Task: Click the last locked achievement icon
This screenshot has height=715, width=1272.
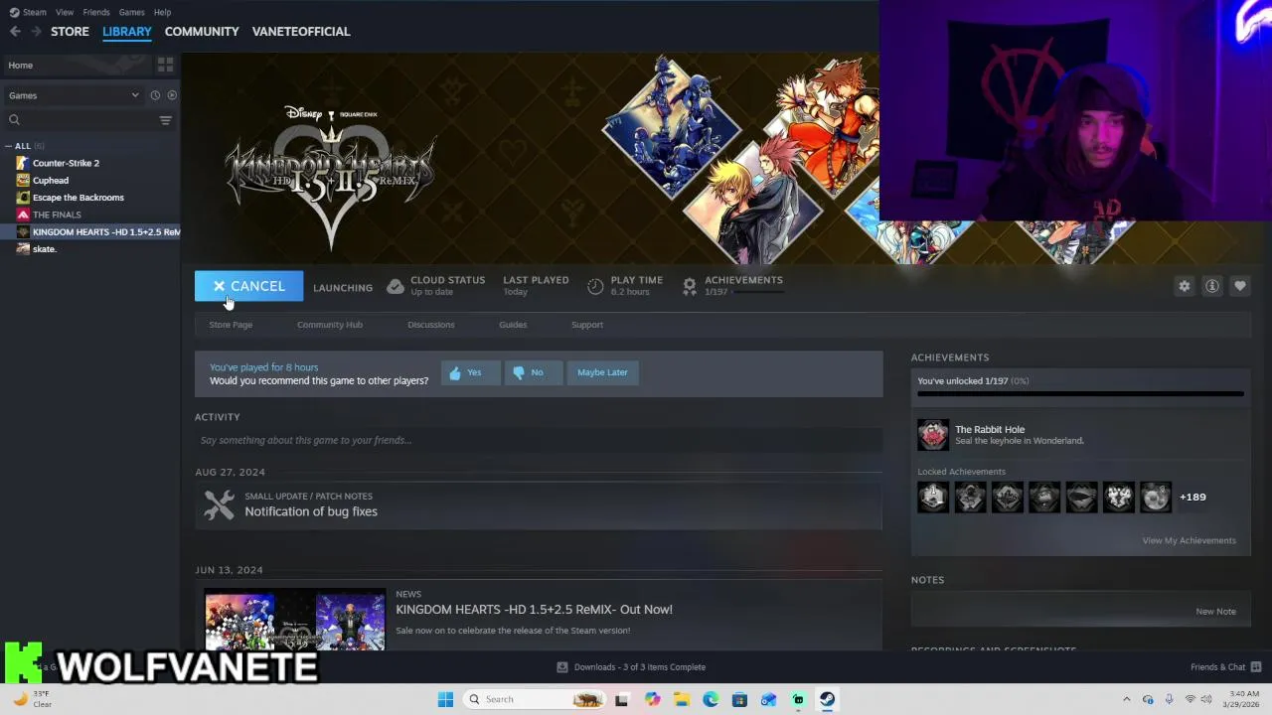Action: tap(1156, 497)
